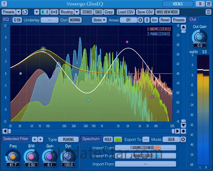The image size is (213, 171).
Task: Click horizontal scroll right arrow
Action: pyautogui.click(x=177, y=131)
